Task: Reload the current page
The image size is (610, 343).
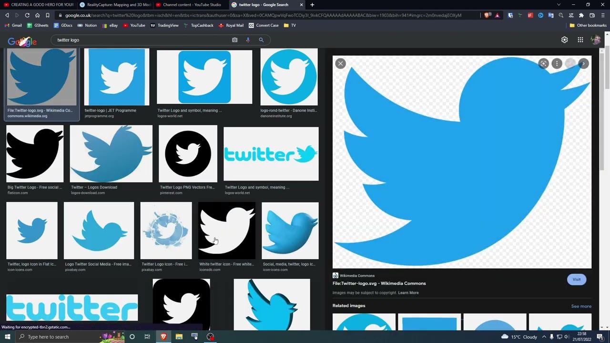Action: pos(27,15)
